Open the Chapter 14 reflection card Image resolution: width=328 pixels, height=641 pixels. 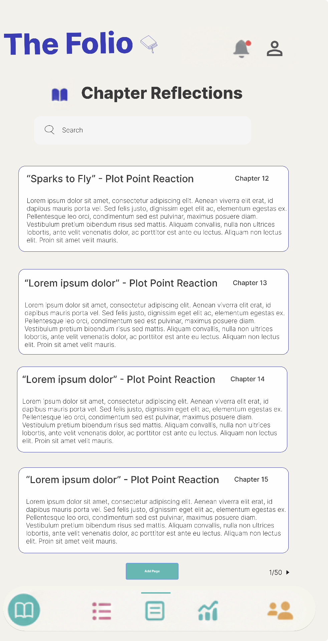click(x=152, y=409)
